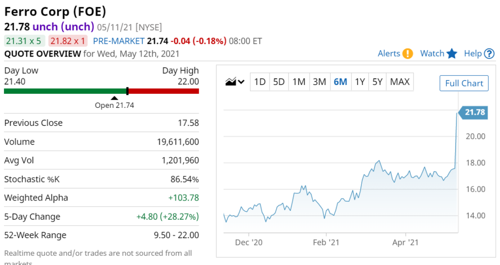
Task: Click the black marker on day range bar
Action: click(127, 91)
